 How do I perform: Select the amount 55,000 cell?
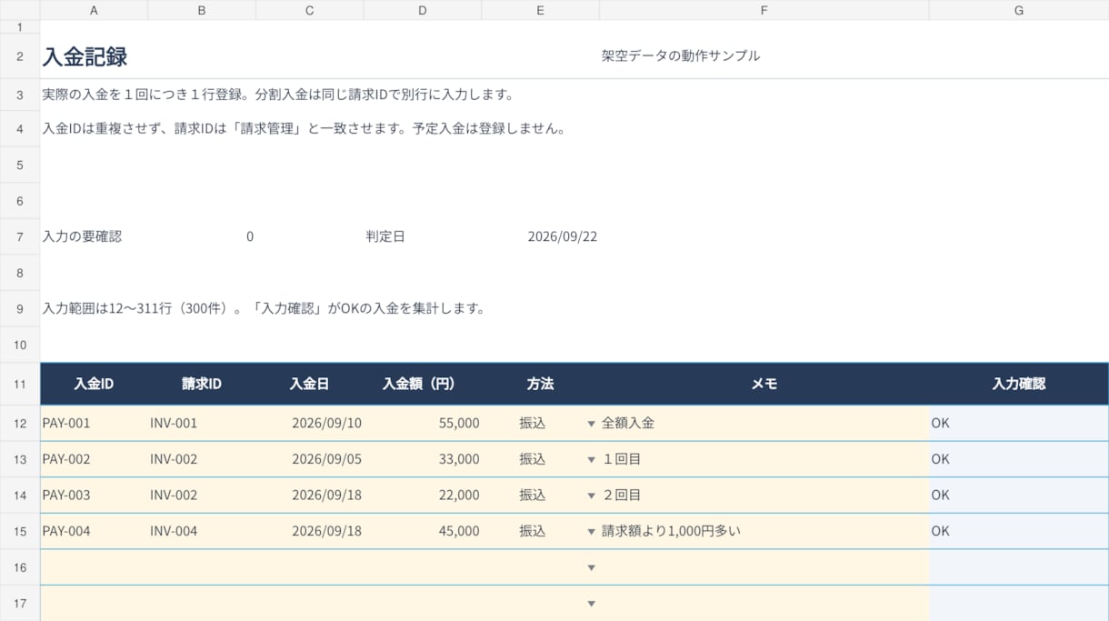click(x=423, y=423)
